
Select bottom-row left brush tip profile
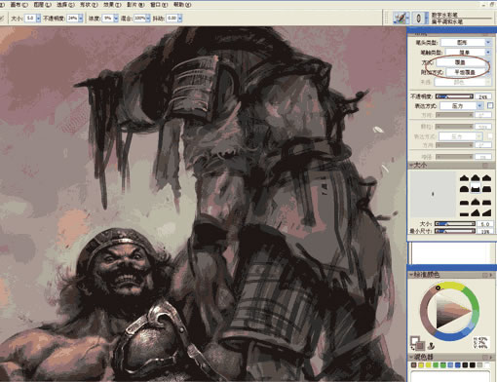[x=465, y=213]
